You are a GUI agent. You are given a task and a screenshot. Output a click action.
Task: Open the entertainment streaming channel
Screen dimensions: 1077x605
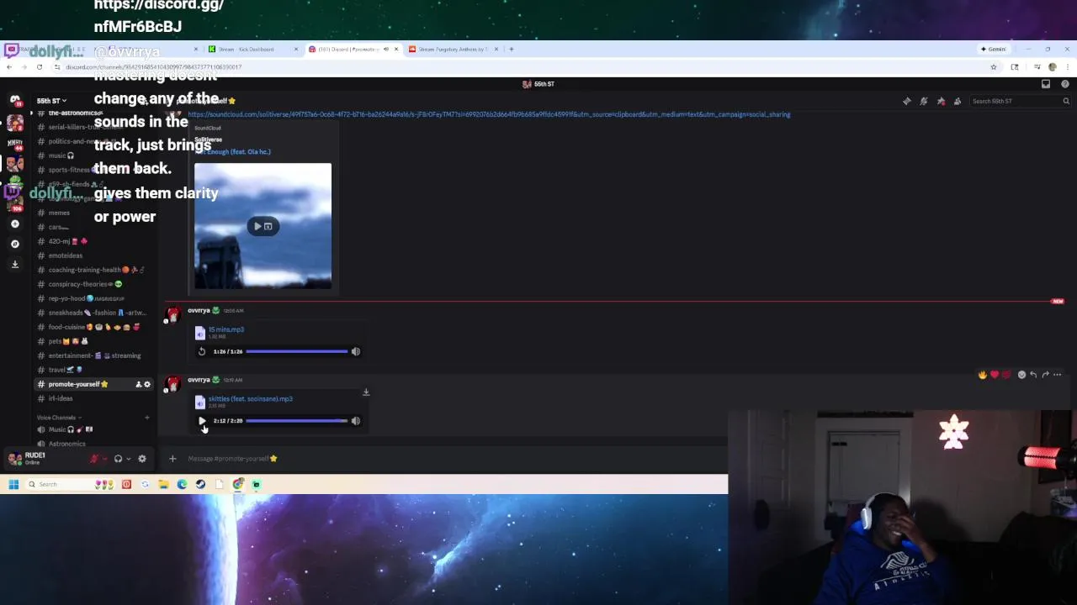pos(93,355)
